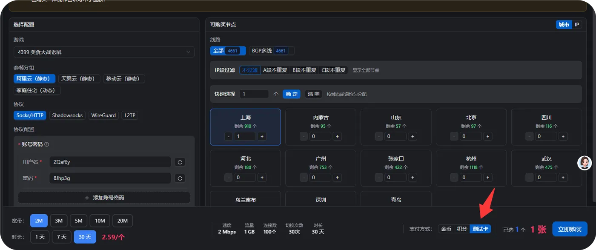Set IP filter to C段不重复
596x250 pixels.
tap(333, 70)
